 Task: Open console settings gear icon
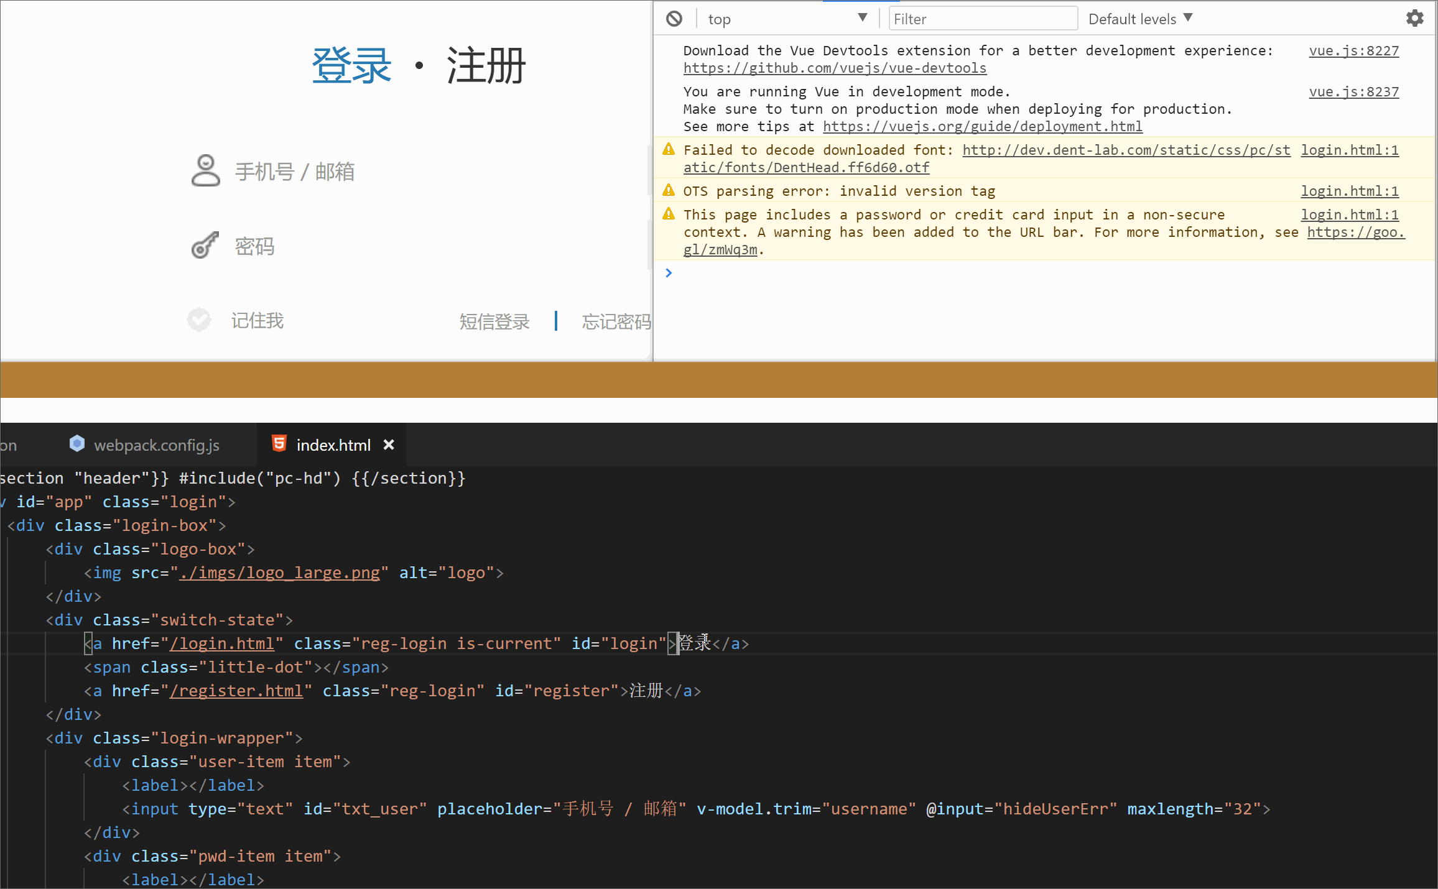(1414, 18)
